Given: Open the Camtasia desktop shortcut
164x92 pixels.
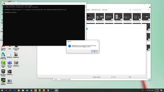Looking at the screenshot, I should pos(3,64).
